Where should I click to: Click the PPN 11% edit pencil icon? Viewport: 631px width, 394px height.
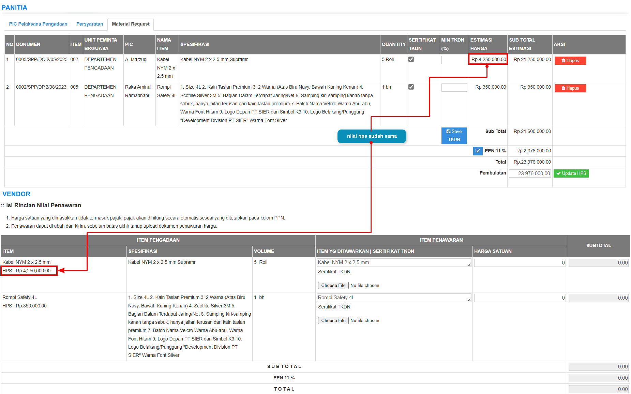point(478,151)
